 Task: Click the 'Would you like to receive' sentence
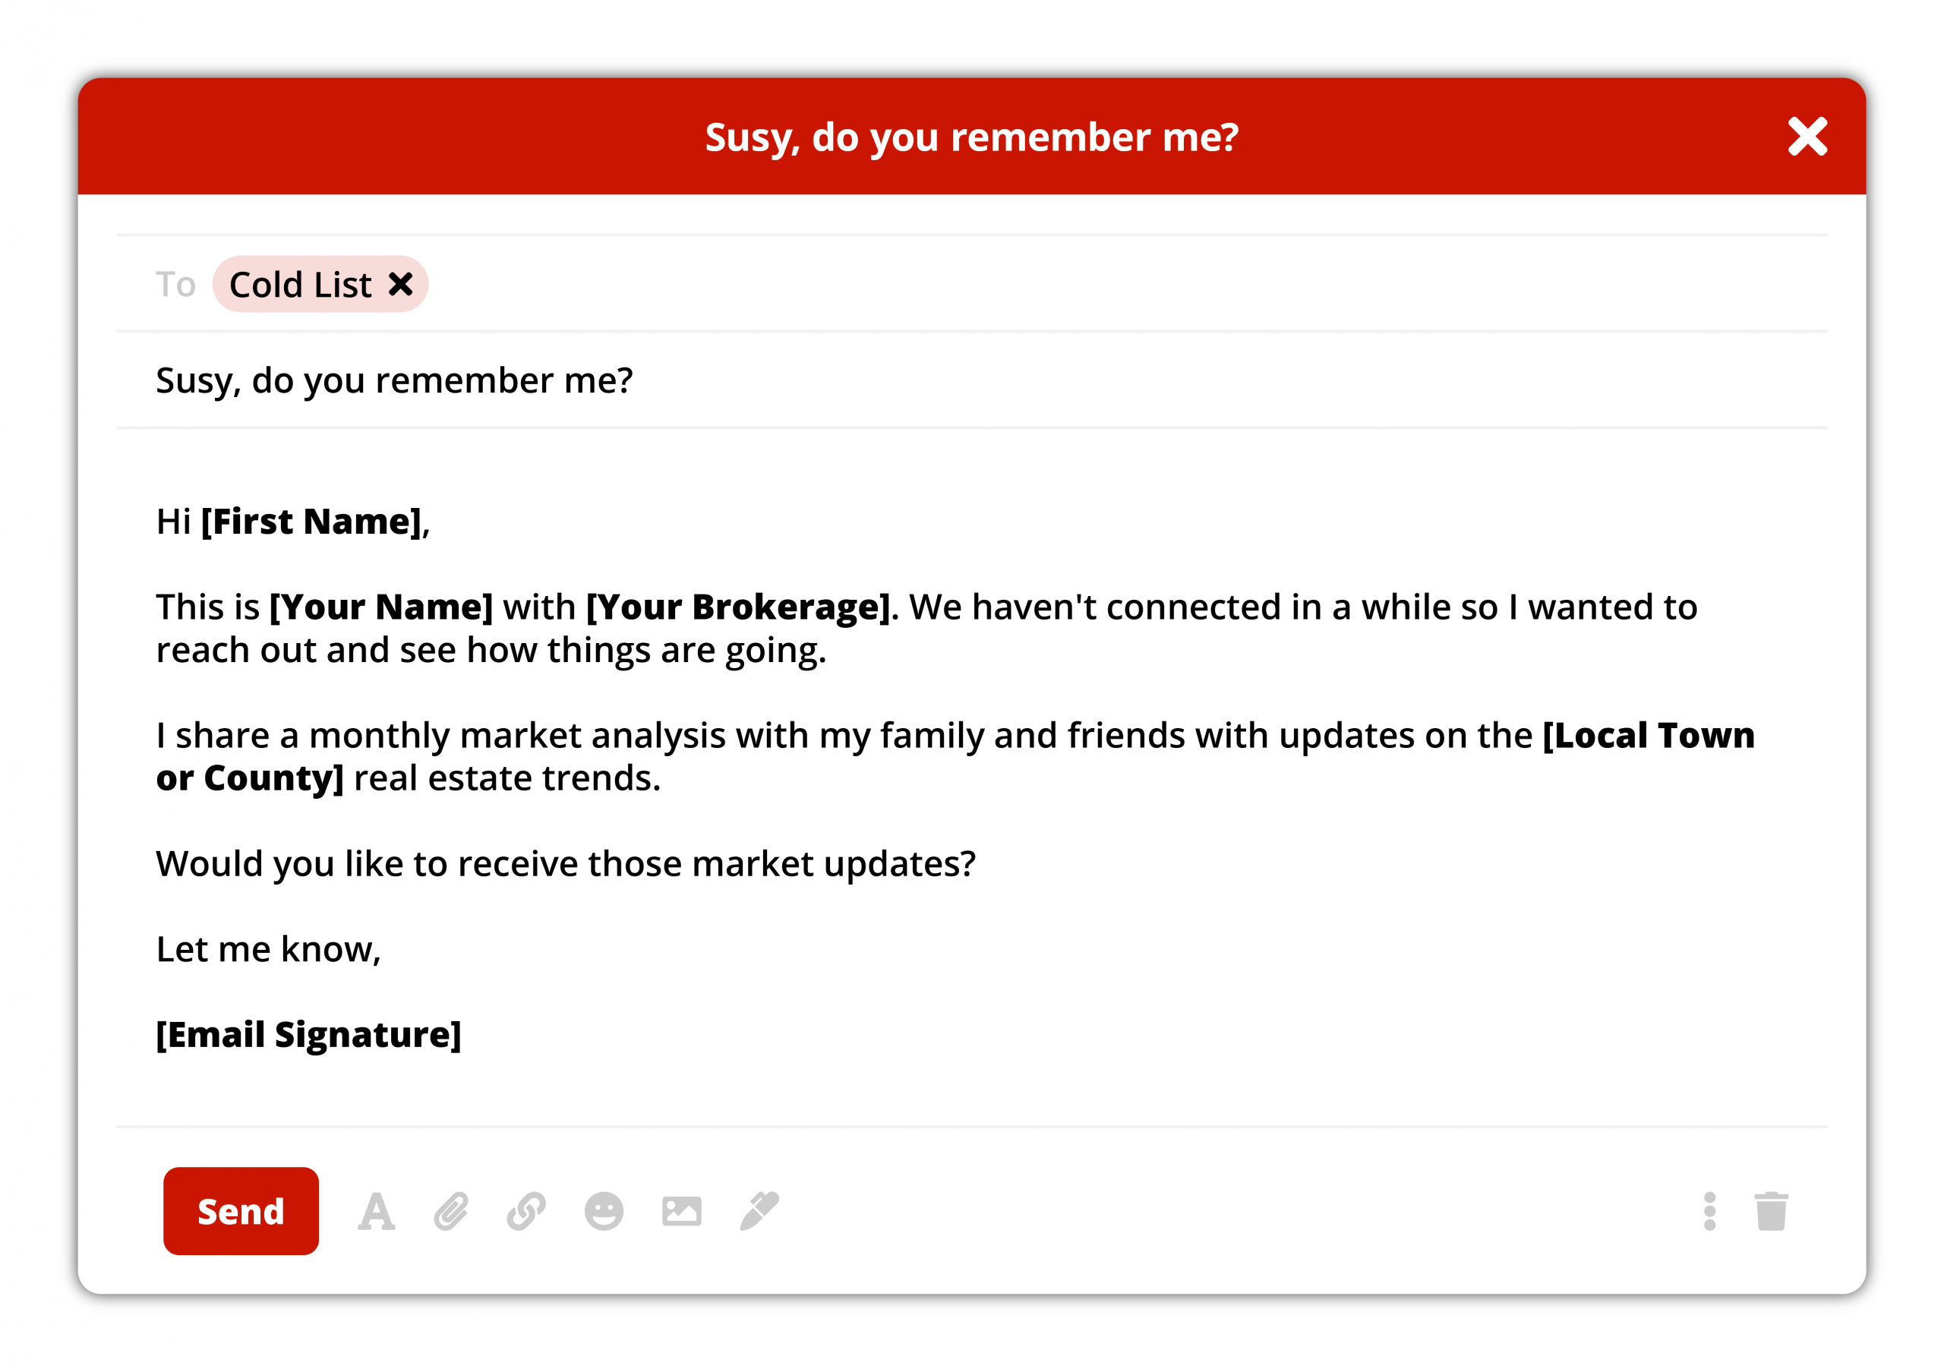click(x=566, y=864)
